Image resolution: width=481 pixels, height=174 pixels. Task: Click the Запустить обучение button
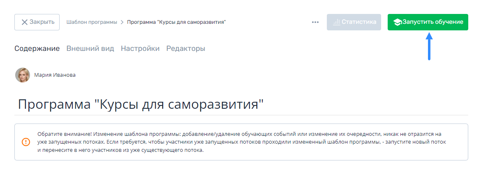click(428, 22)
